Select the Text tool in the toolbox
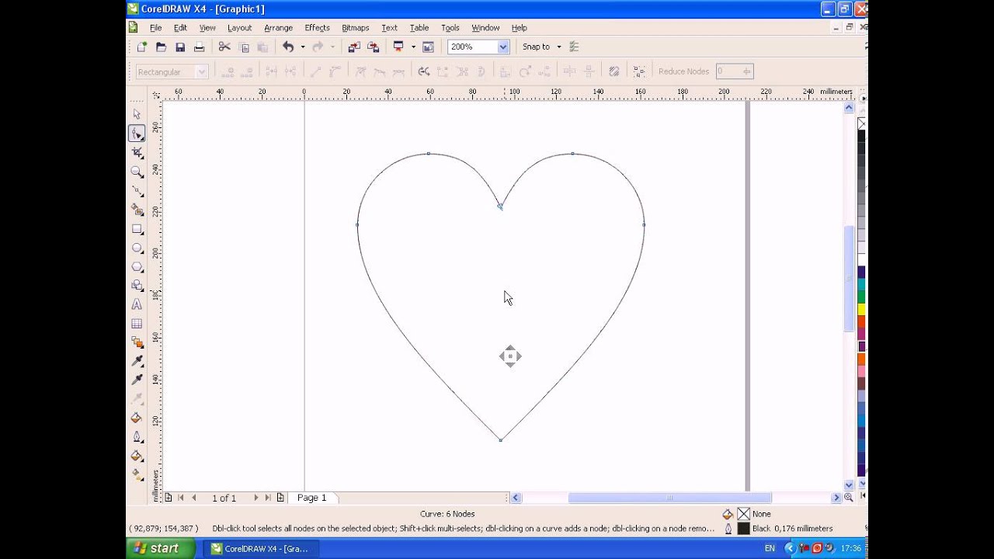994x559 pixels. 137,304
